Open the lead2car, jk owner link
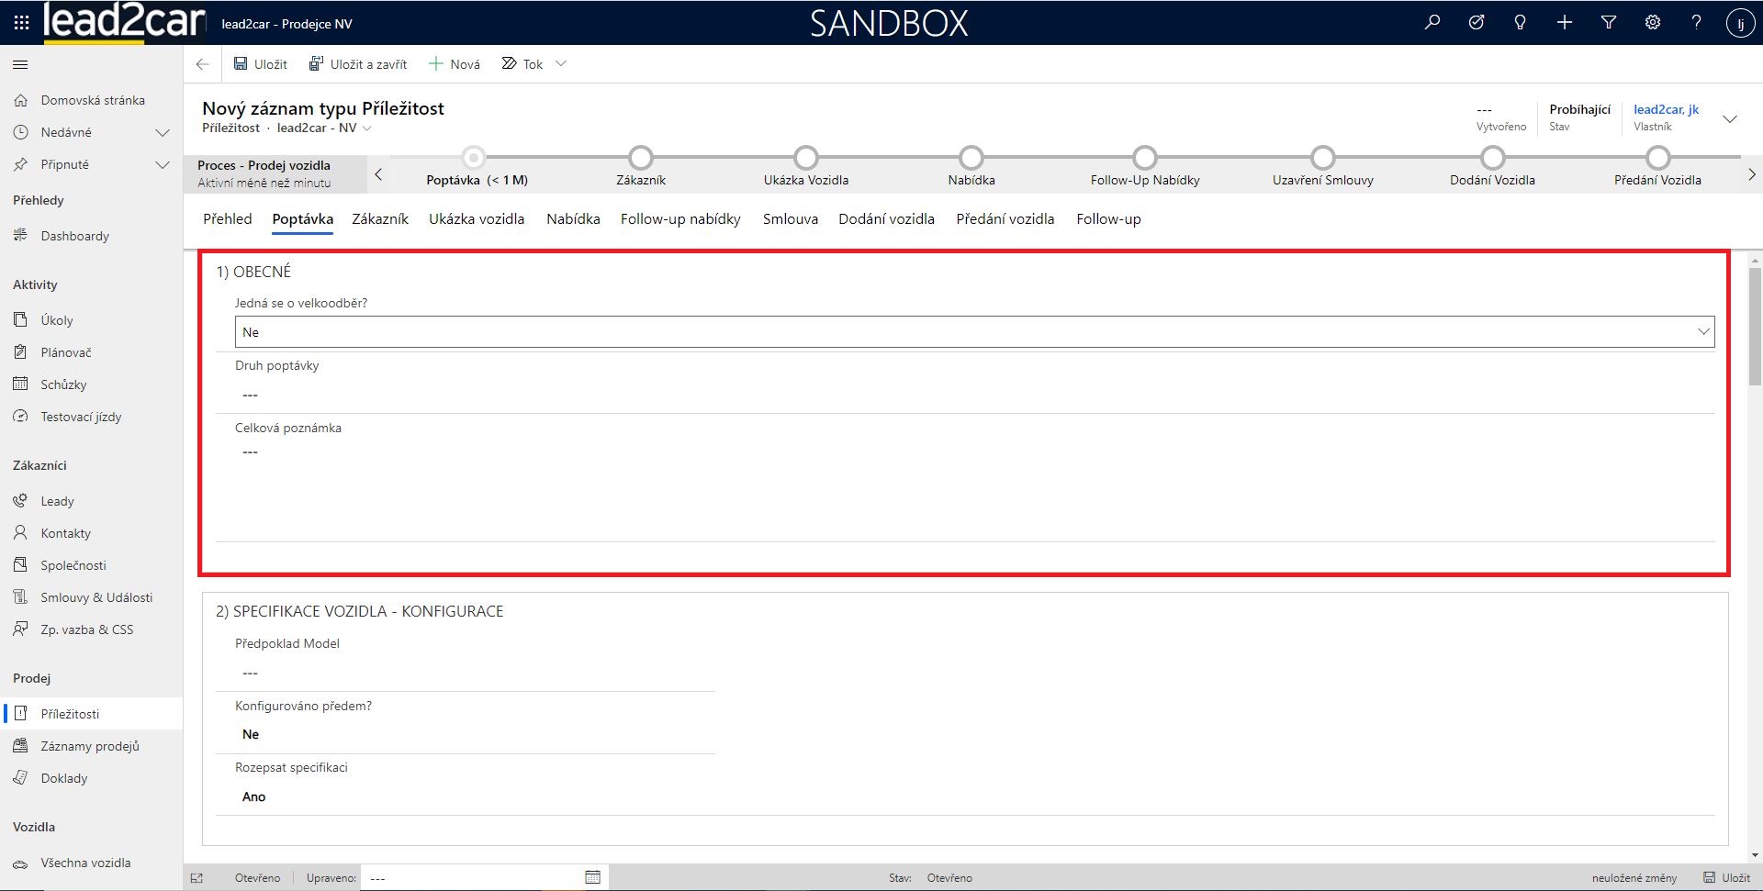 1666,109
